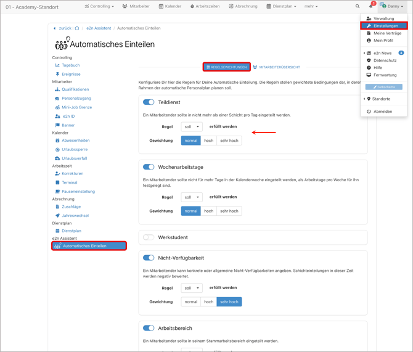Screen dimensions: 413x352
Task: Set Teildienst Gewichtung to sehr hoch
Action: click(x=229, y=141)
